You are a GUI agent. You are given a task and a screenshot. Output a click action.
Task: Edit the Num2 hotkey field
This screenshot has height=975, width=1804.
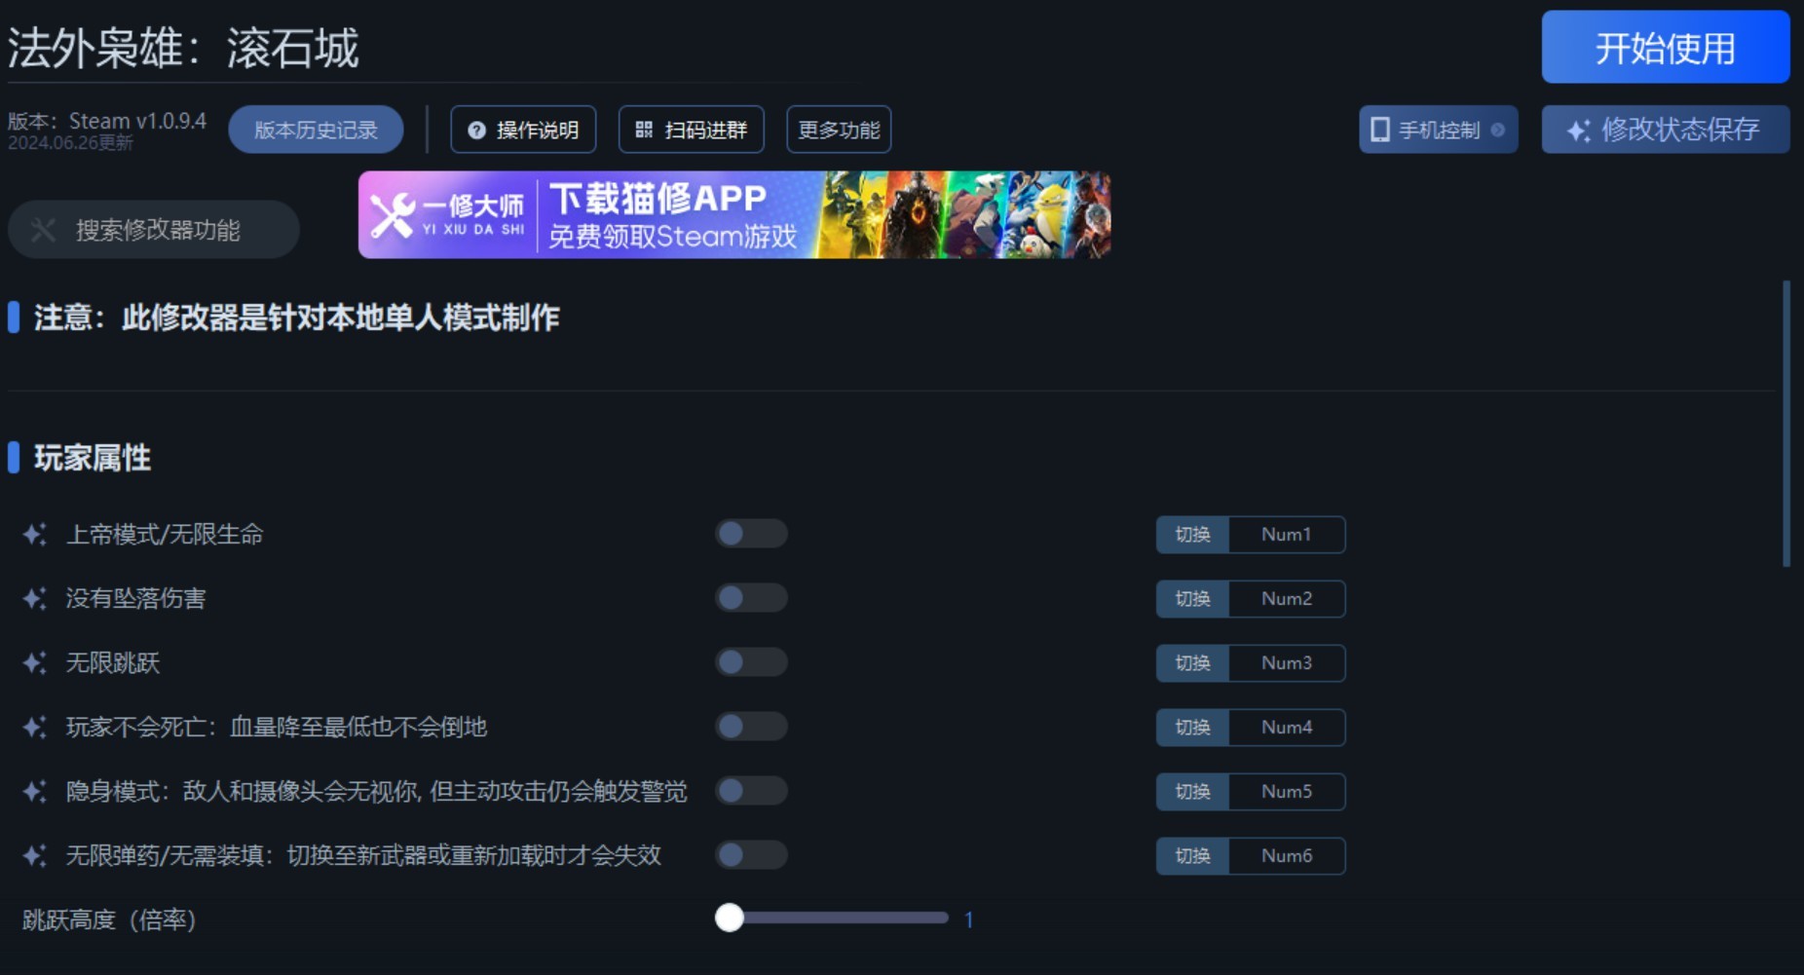1287,599
